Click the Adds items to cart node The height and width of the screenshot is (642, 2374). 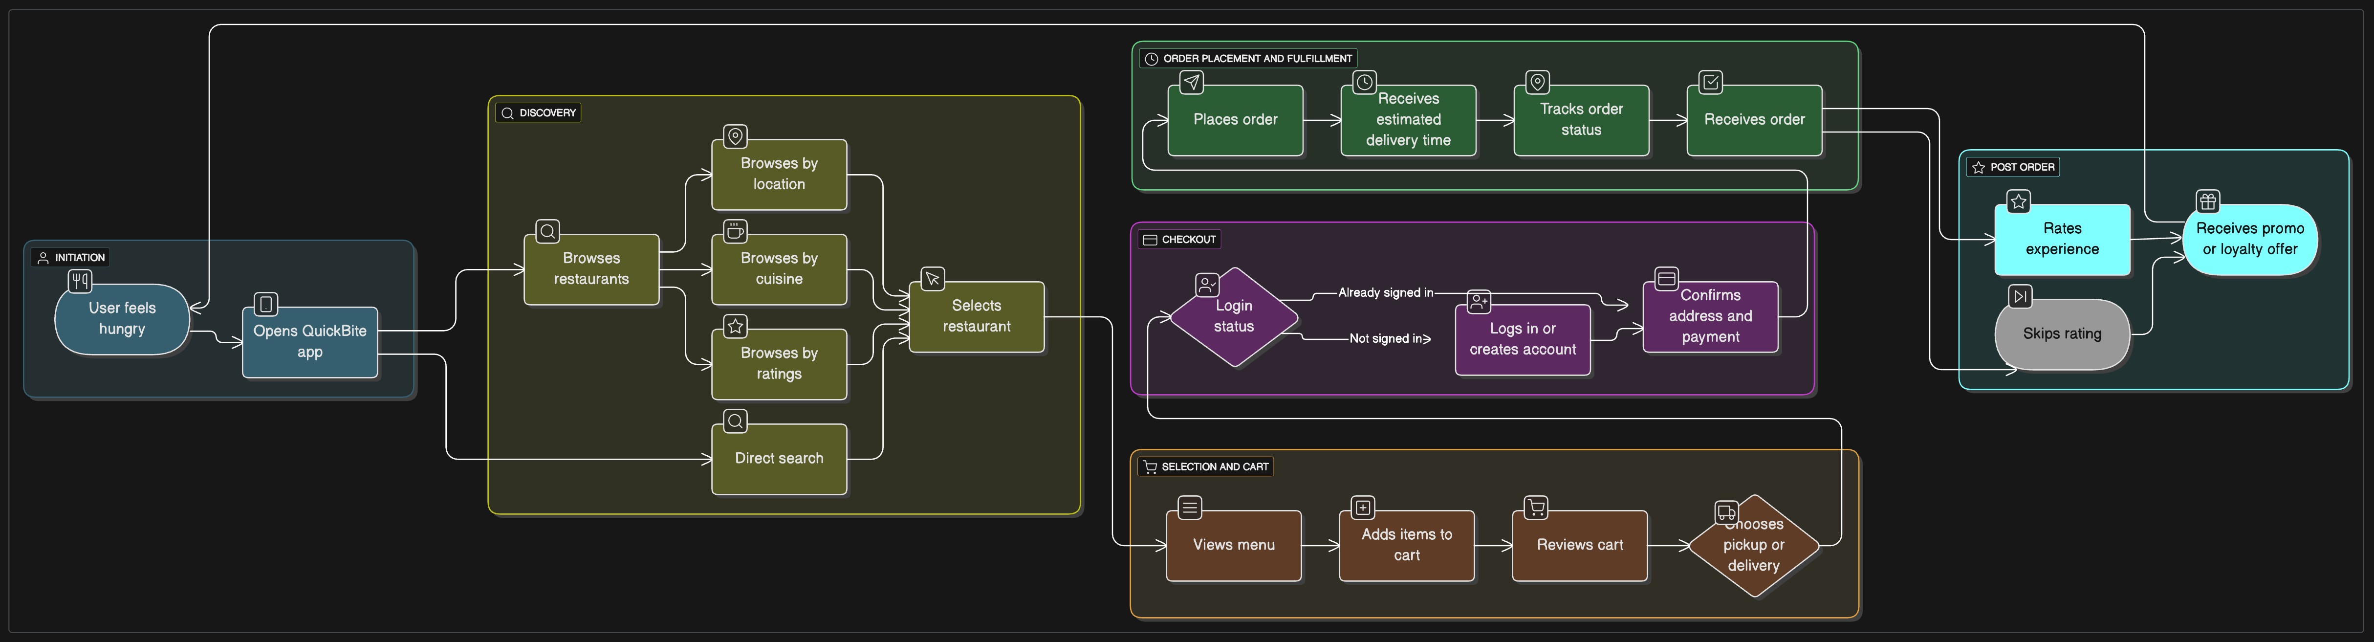point(1405,544)
